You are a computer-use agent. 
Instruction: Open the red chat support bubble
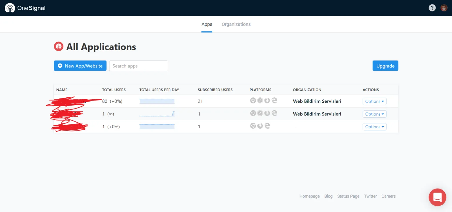coord(438,197)
